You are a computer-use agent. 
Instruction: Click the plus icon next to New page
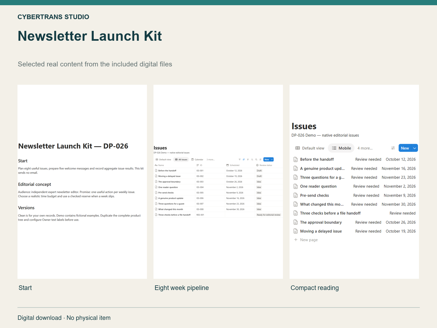point(296,240)
